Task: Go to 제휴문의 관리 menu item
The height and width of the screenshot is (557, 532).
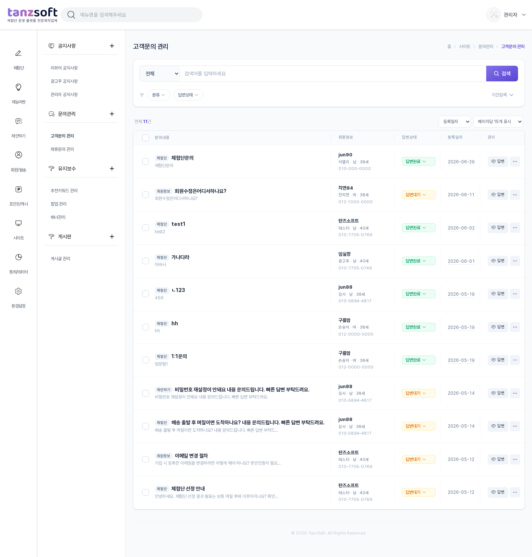Action: coord(62,149)
